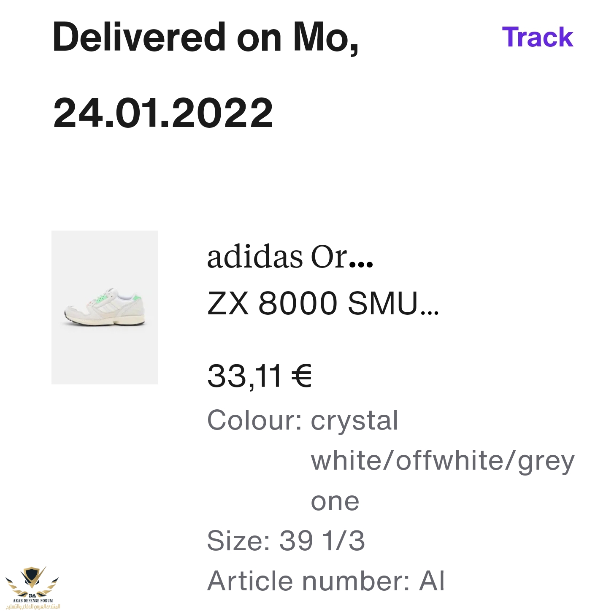The image size is (606, 611).
Task: Click the word 'one' in colour description
Action: (335, 501)
